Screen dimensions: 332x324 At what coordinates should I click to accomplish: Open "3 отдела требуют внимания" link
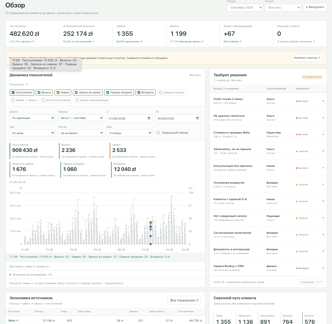click(296, 42)
